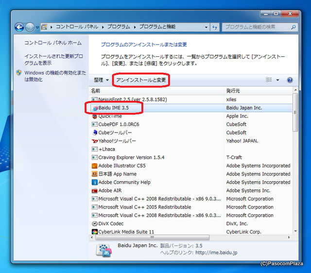Image resolution: width=311 pixels, height=273 pixels.
Task: Select the T-Craft publisher cell
Action: click(x=234, y=157)
